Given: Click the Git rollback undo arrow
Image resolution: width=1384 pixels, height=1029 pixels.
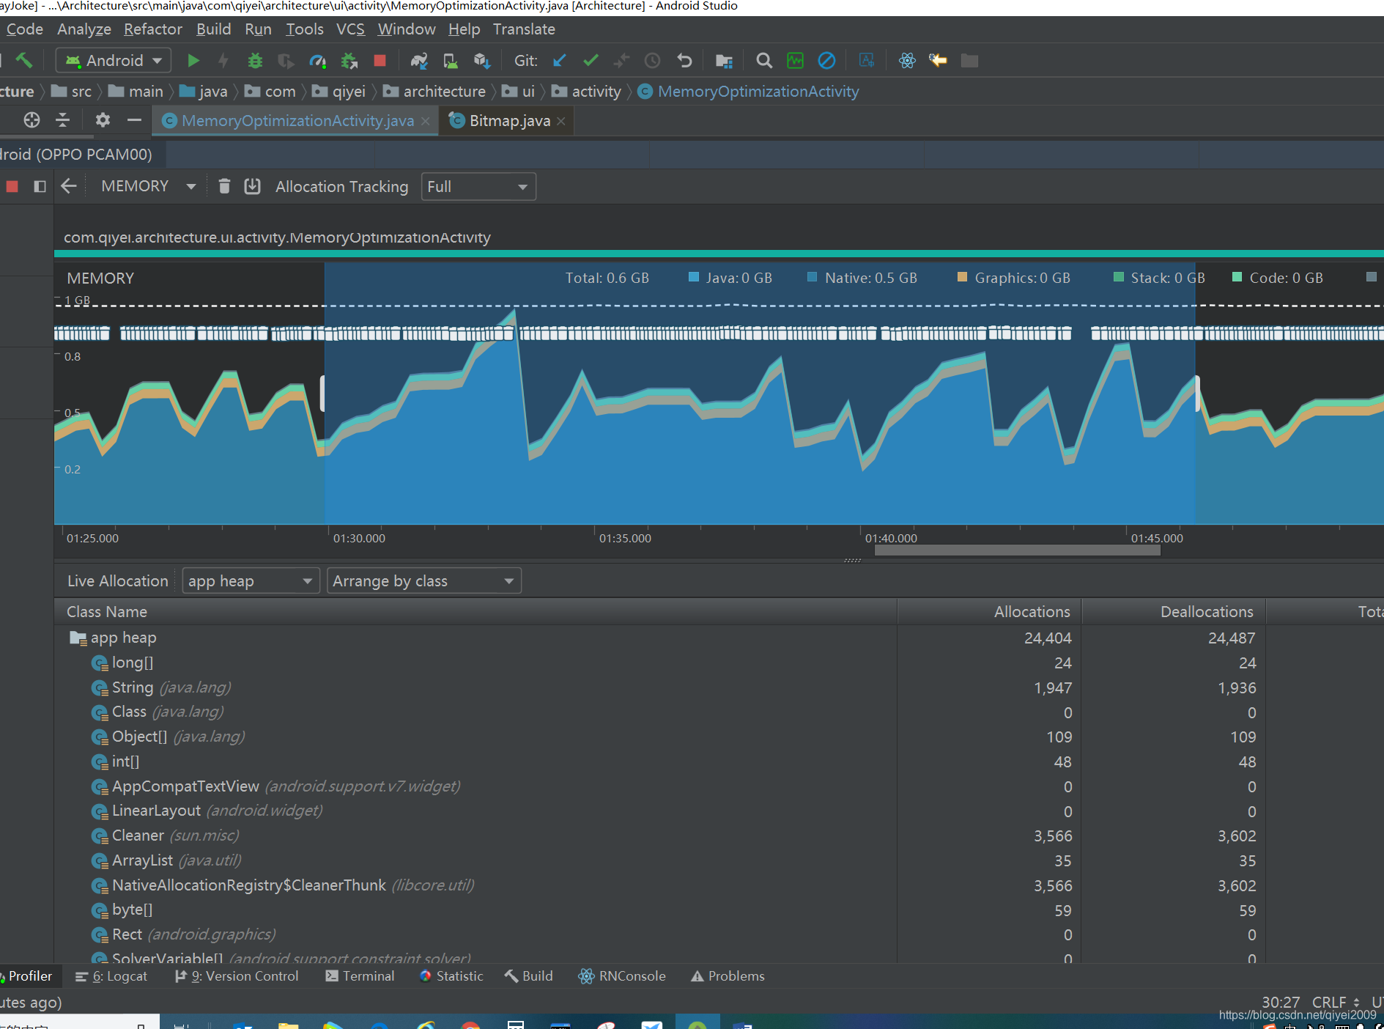Looking at the screenshot, I should [x=684, y=61].
